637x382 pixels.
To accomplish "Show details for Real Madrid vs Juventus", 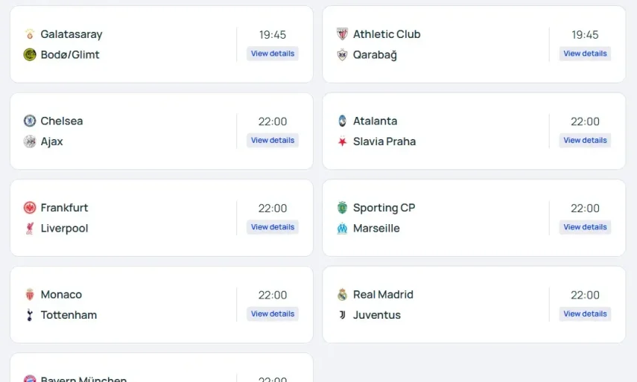I will point(585,313).
